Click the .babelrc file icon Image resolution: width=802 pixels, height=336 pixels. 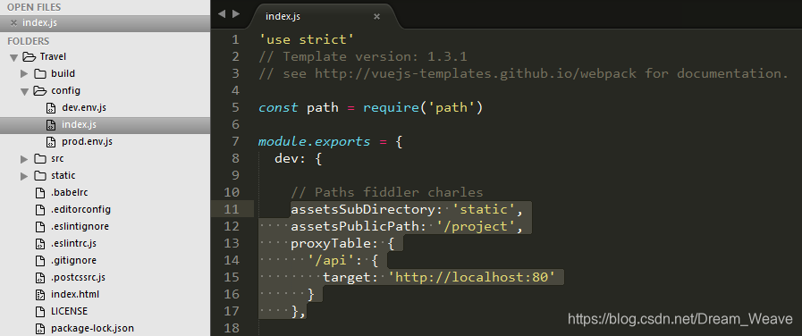[x=40, y=193]
